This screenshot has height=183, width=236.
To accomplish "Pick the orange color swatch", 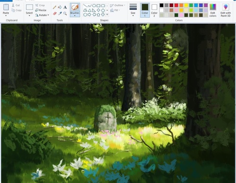I will click(x=181, y=5).
